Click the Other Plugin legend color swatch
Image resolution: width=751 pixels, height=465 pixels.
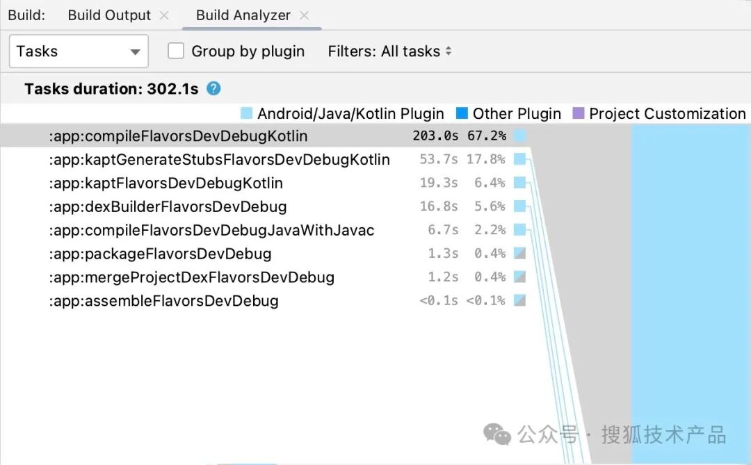pyautogui.click(x=462, y=113)
